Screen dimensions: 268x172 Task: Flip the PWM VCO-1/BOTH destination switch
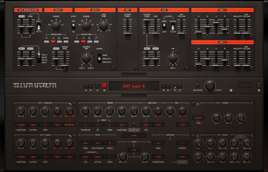click(x=39, y=27)
